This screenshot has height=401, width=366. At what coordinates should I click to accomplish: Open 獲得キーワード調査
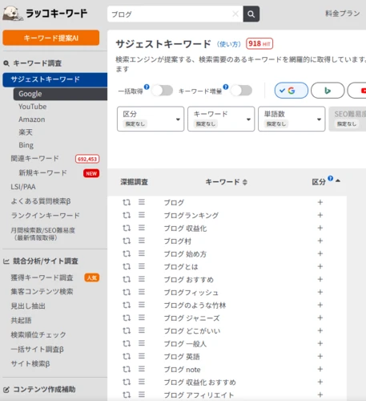click(42, 277)
